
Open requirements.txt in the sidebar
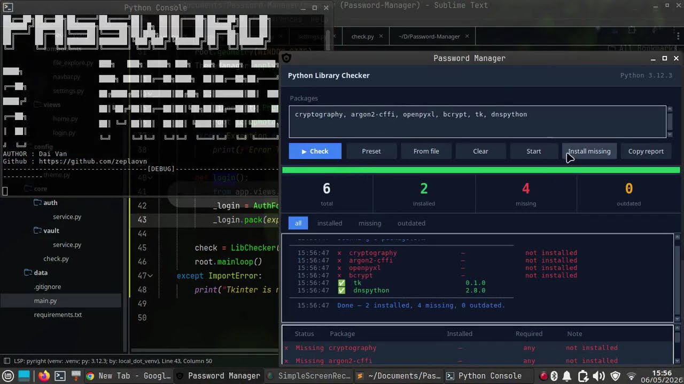(58, 315)
